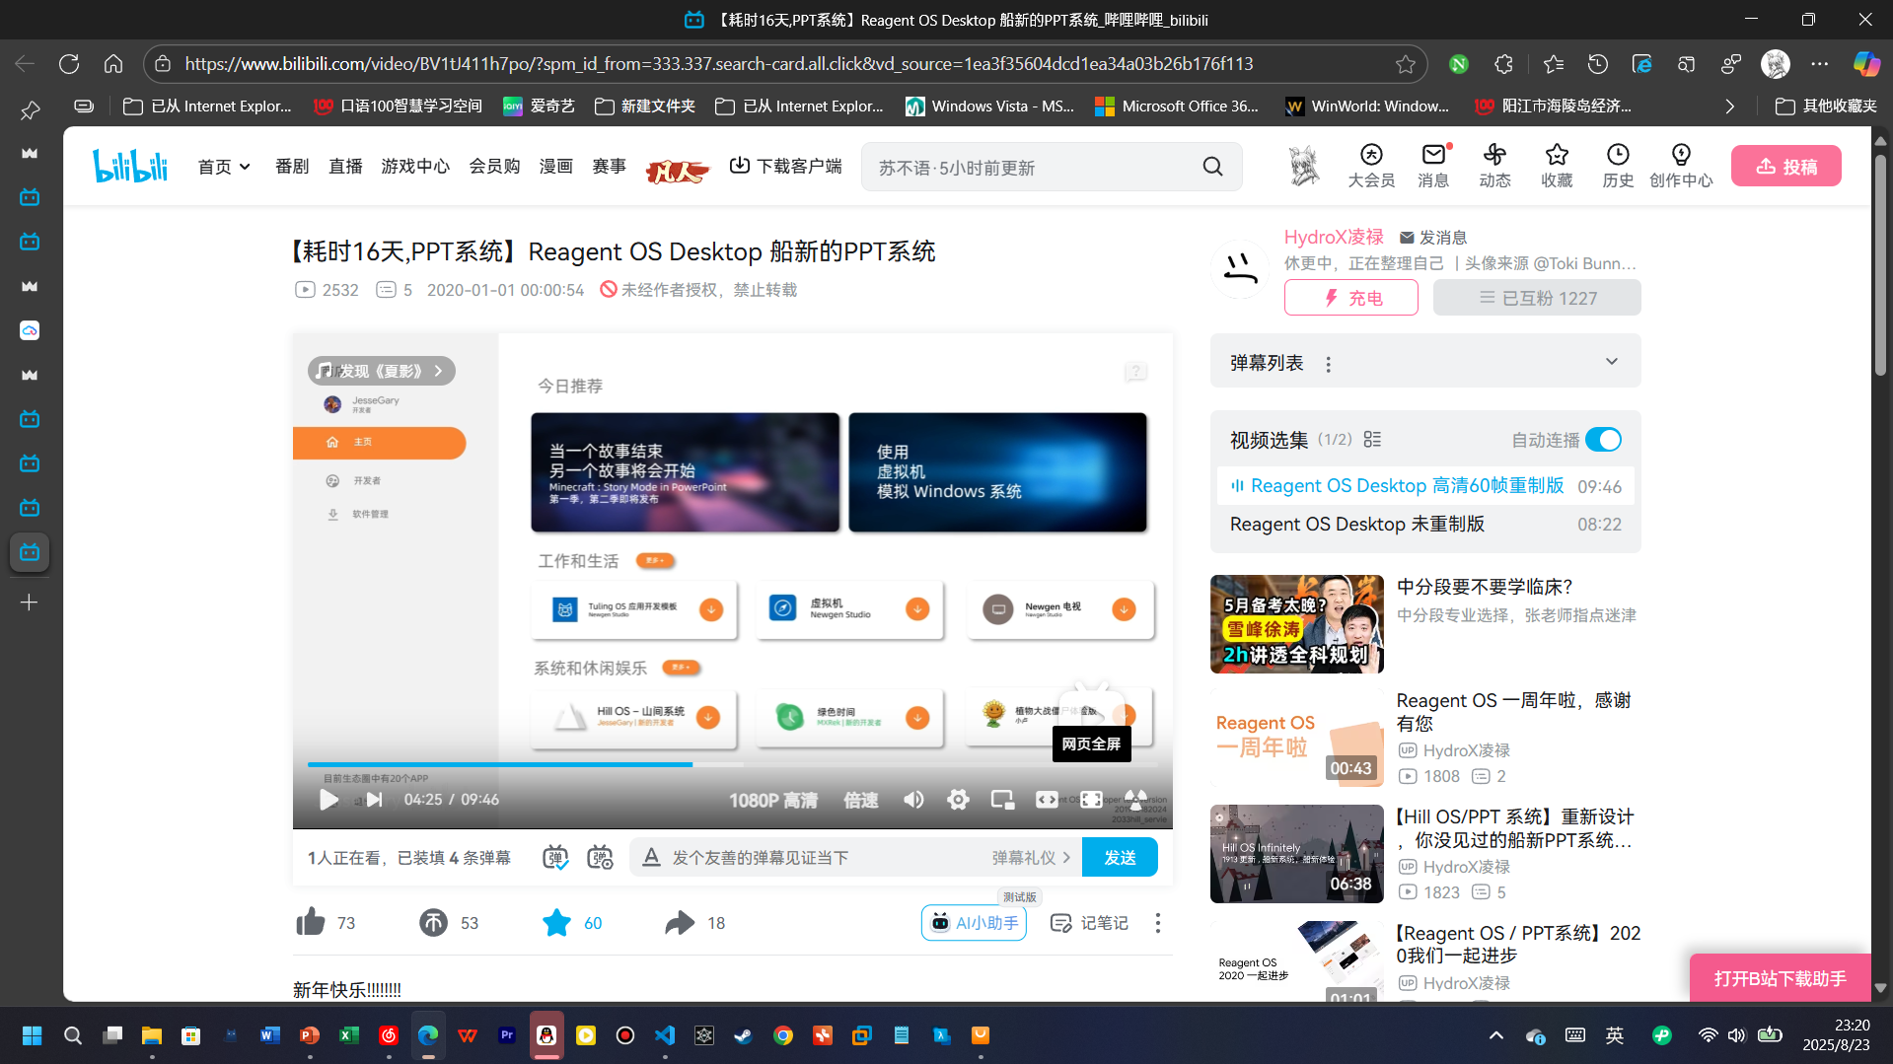Open 1080P 高清 quality selector

(x=773, y=800)
